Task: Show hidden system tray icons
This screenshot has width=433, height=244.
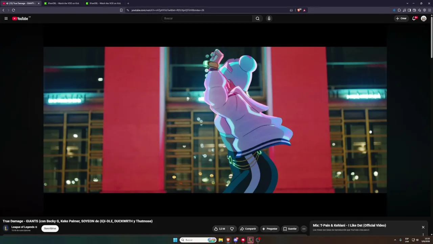Action: pyautogui.click(x=395, y=240)
